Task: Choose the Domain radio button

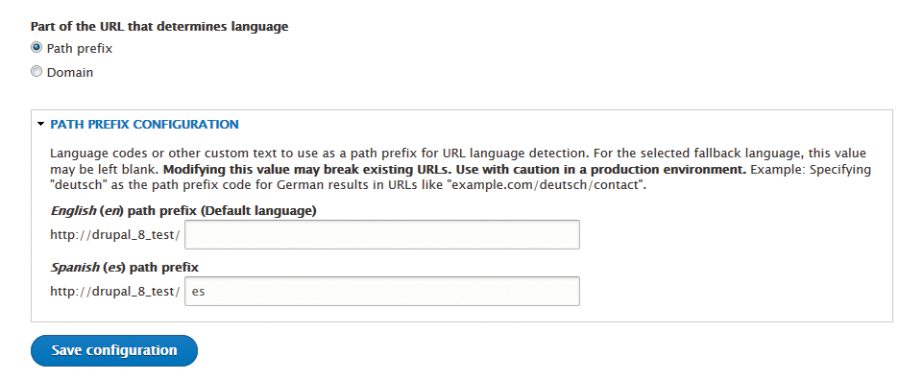Action: tap(36, 72)
